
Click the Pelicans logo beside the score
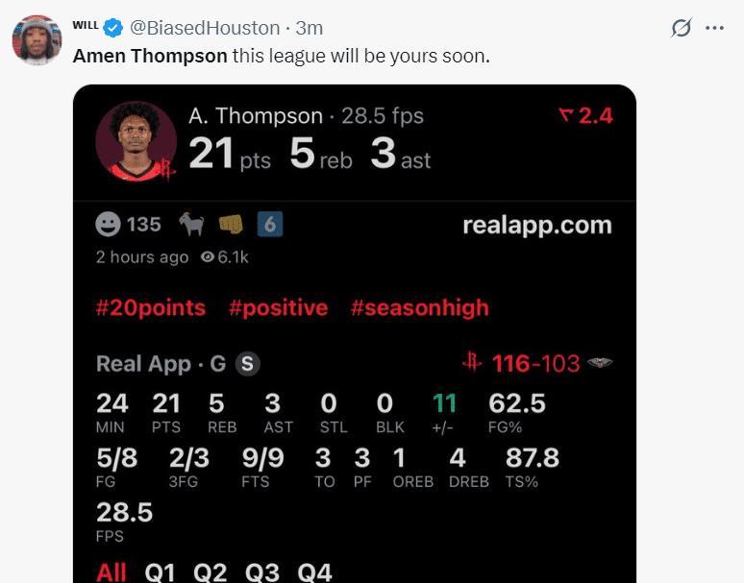click(x=600, y=363)
